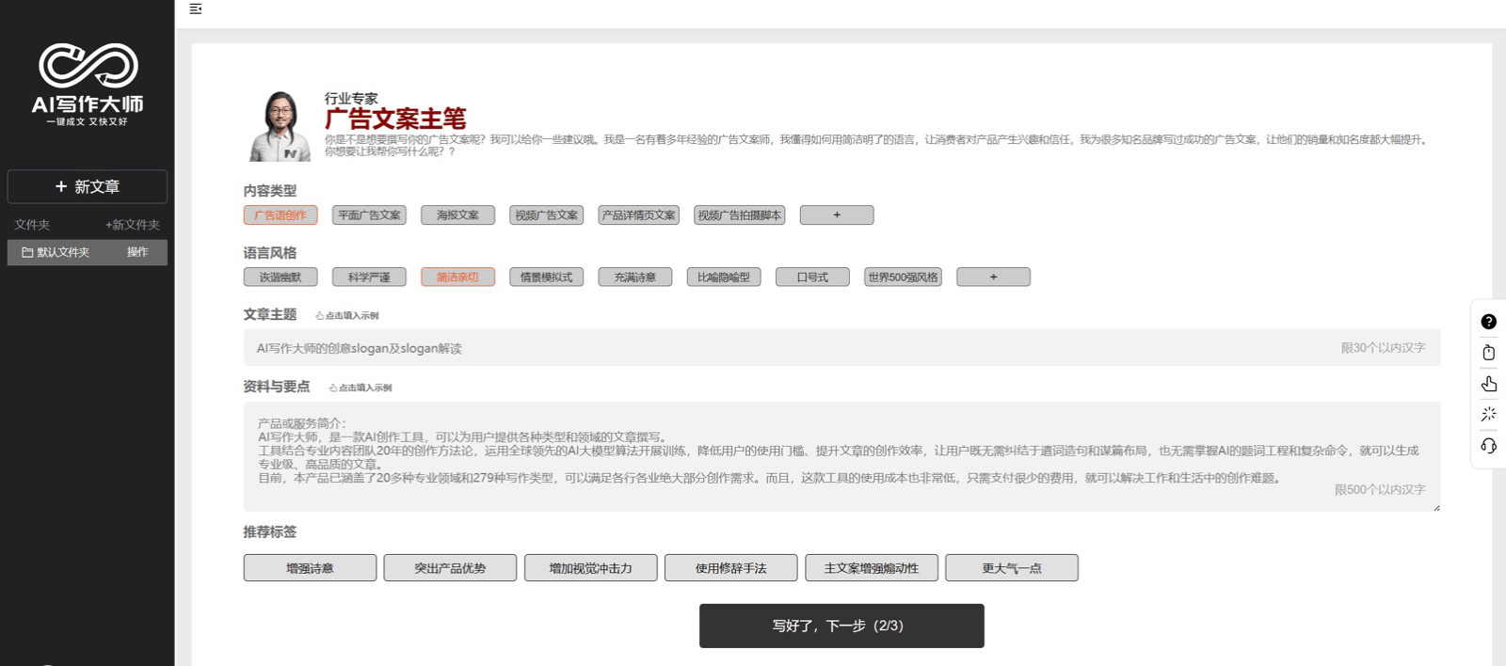1506x666 pixels.
Task: Click the AI写作大师 logo
Action: (x=88, y=85)
